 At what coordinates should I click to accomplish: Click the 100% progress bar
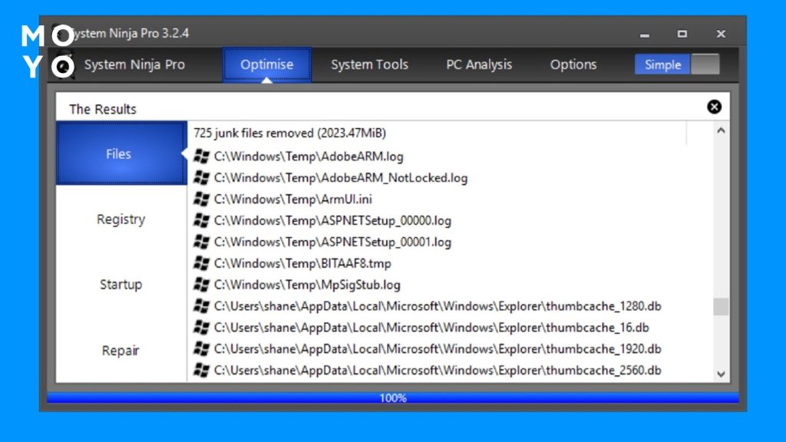tap(392, 398)
